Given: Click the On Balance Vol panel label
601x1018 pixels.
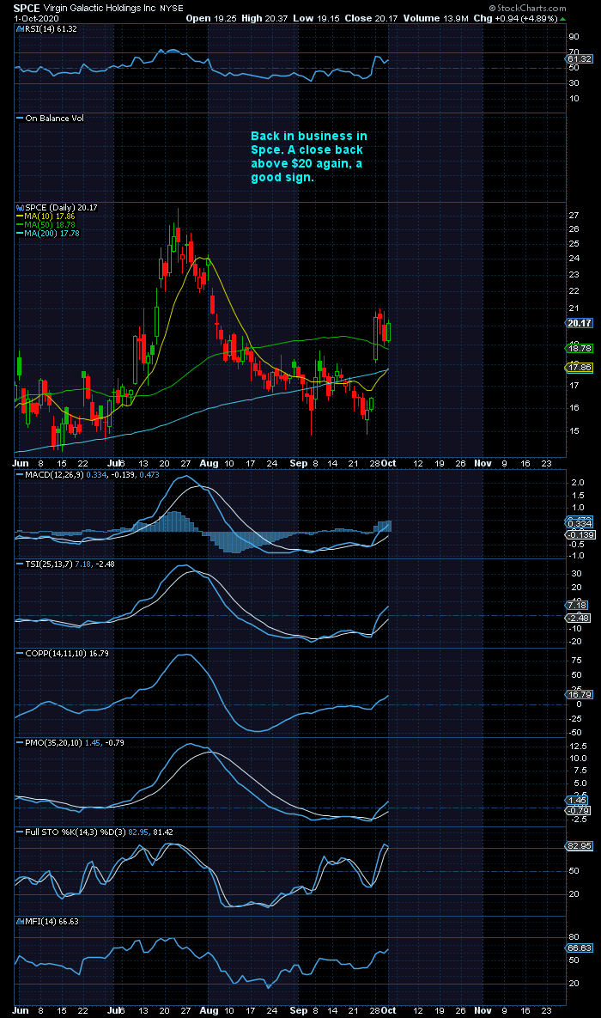Looking at the screenshot, I should point(51,119).
